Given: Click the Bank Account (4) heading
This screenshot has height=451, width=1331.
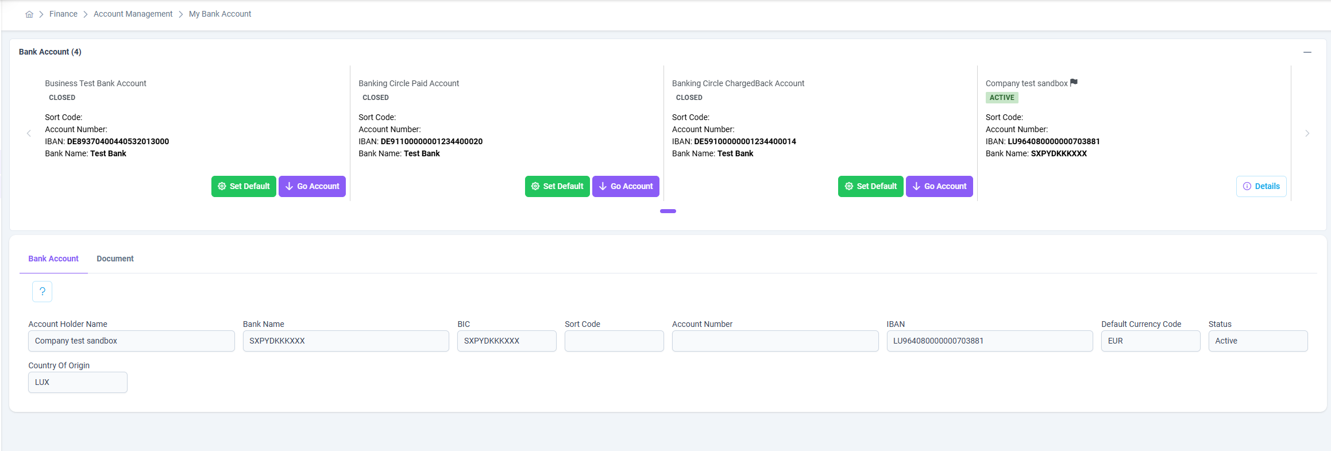Looking at the screenshot, I should (x=50, y=52).
